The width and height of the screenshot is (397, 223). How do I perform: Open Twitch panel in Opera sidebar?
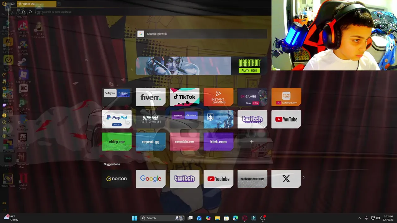[x=4, y=105]
